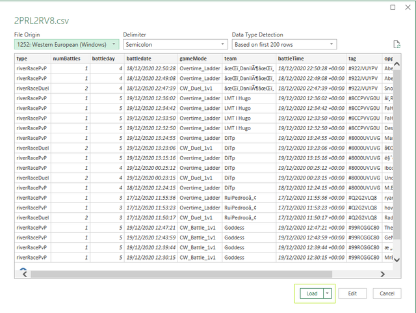
Task: Select the 'gameMode' column header
Action: pyautogui.click(x=200, y=59)
